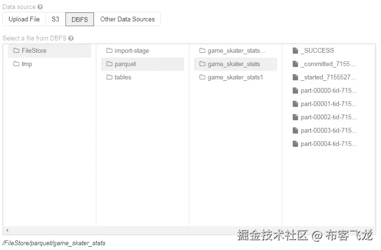Open the Other Data Sources tab
Screen dimensions: 381x250
click(127, 19)
